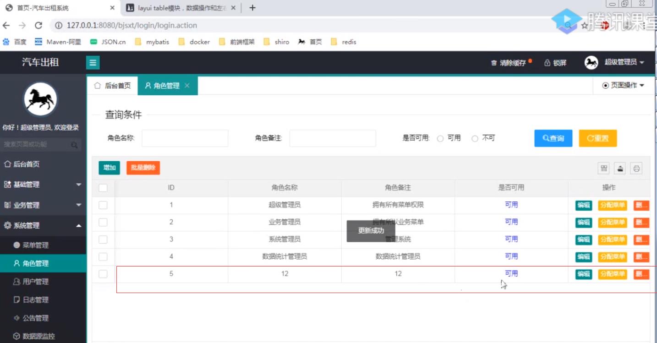The image size is (657, 343).
Task: Check the checkbox for row 业务管理员
Action: (x=103, y=222)
